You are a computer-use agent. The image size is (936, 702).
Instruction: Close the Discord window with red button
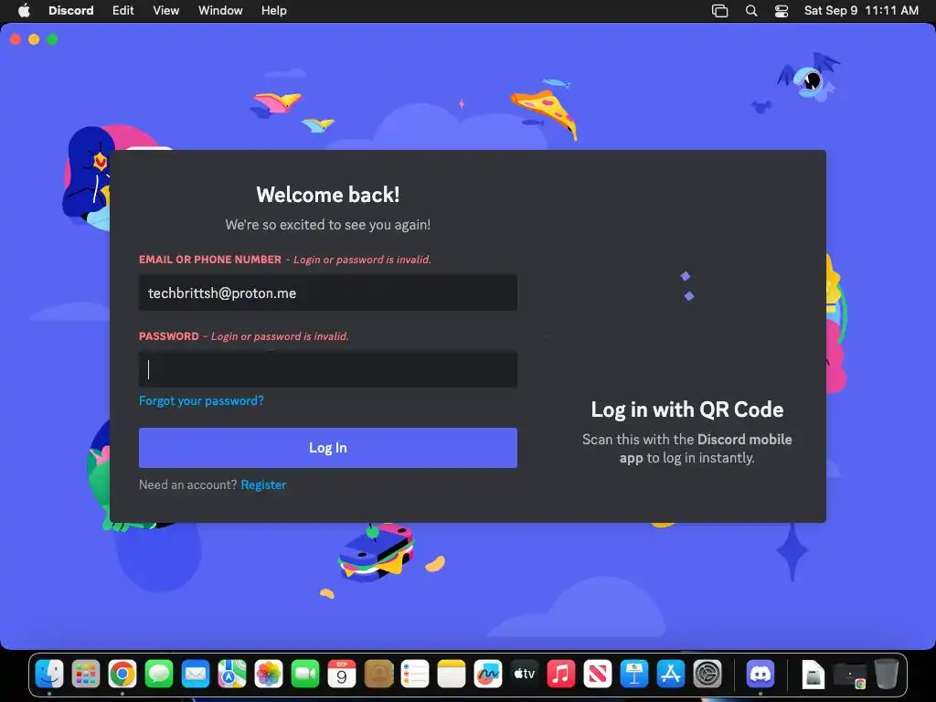click(16, 39)
